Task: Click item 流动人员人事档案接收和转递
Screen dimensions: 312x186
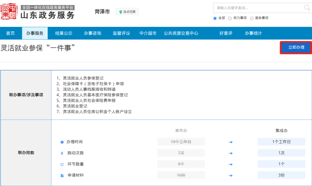Action: 89,89
